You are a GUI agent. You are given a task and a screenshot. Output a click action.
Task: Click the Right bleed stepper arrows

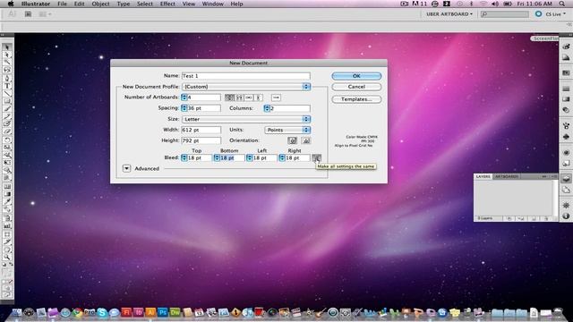point(282,157)
